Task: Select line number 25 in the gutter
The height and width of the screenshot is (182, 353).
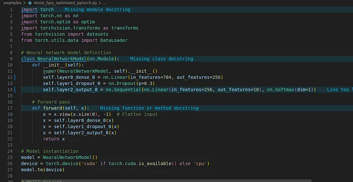Action: point(10,157)
